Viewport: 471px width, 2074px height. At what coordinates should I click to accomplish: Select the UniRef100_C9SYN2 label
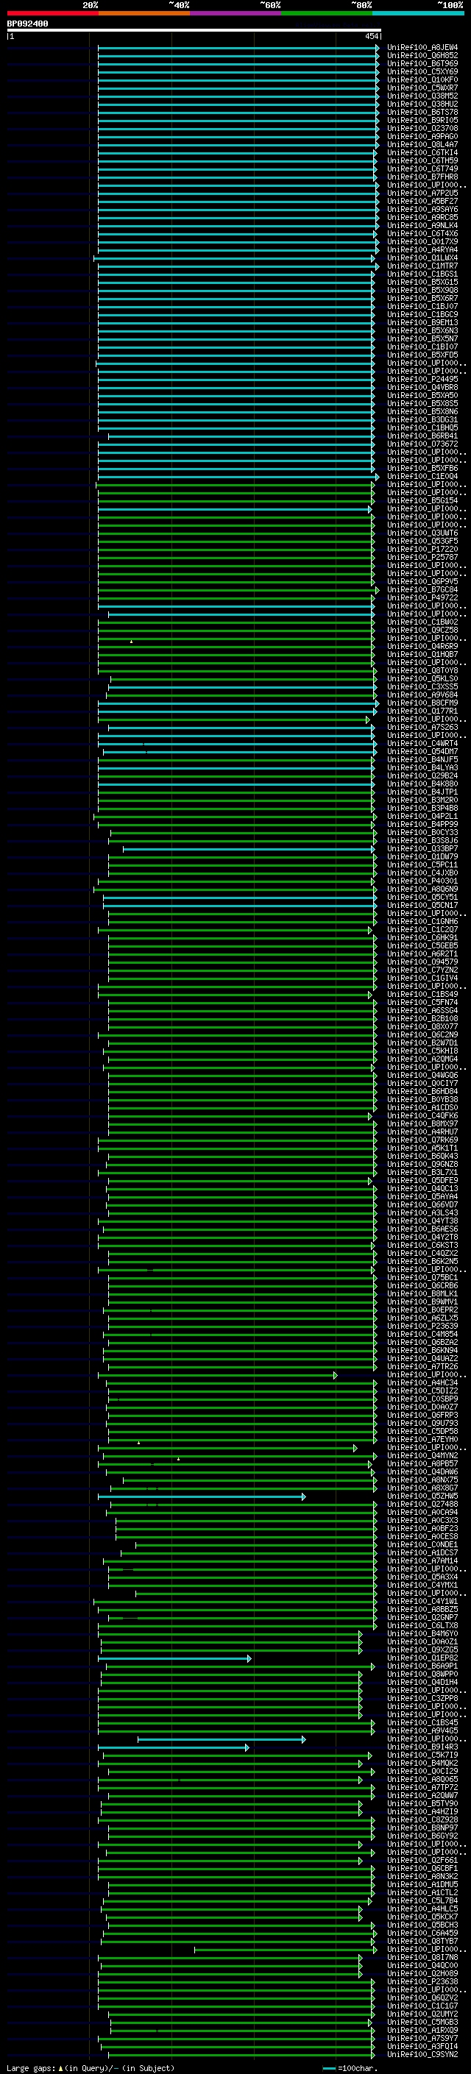pyautogui.click(x=422, y=2054)
